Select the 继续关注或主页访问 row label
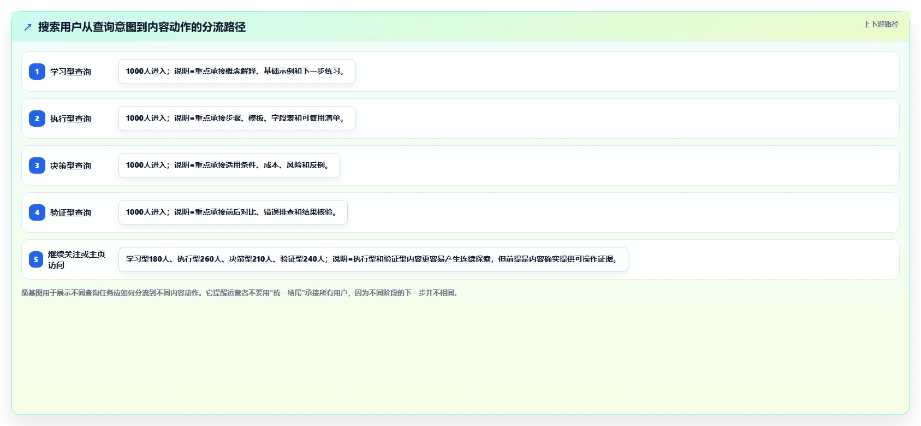Viewport: 921px width, 426px height. point(76,259)
